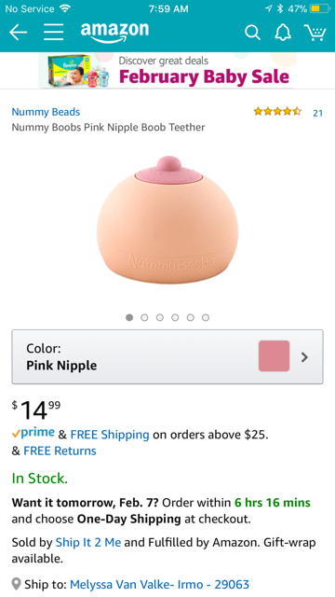
Task: Select the second image page dot
Action: pos(144,317)
